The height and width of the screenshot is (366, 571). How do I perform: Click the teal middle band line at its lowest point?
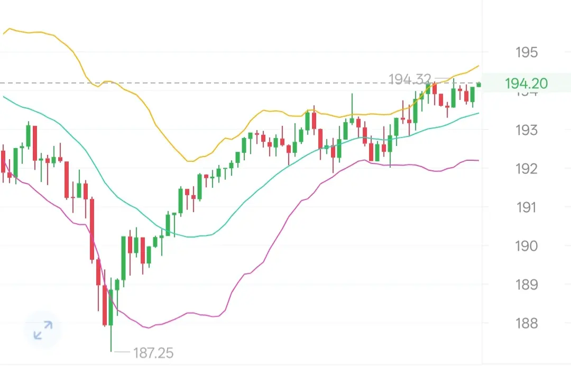click(x=191, y=237)
